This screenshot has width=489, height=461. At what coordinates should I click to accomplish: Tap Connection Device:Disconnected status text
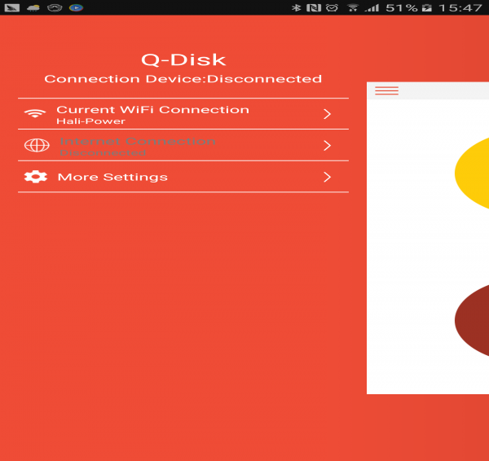pos(183,79)
